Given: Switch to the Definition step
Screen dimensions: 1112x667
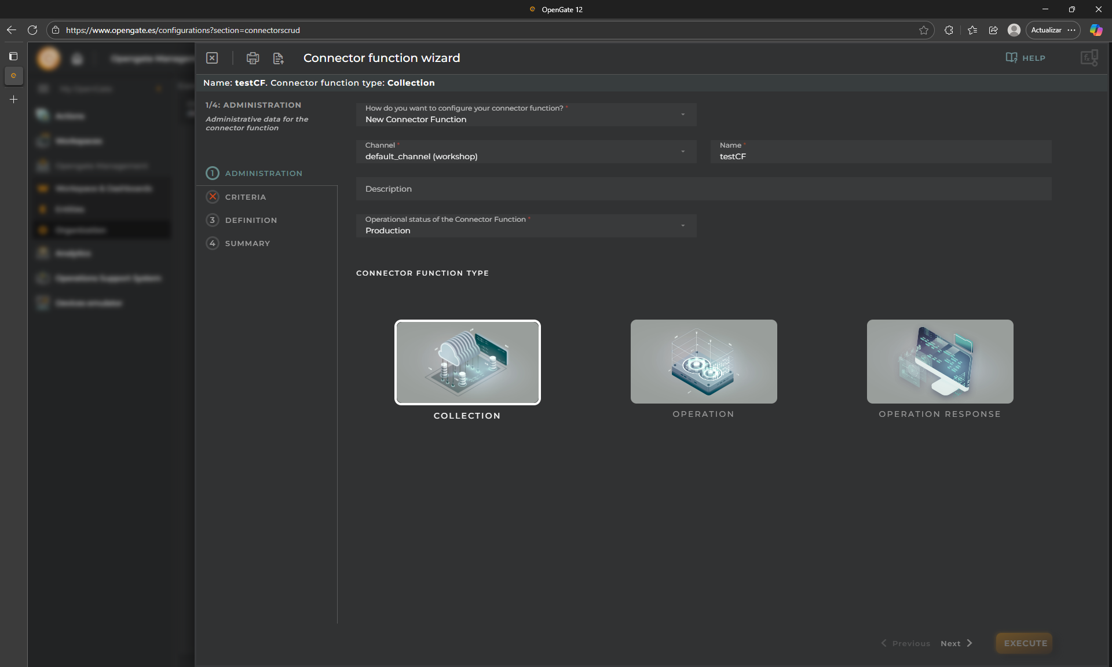Looking at the screenshot, I should point(251,220).
